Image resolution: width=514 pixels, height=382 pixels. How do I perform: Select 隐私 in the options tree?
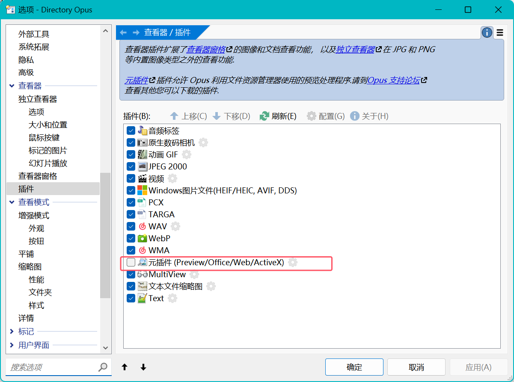(26, 60)
